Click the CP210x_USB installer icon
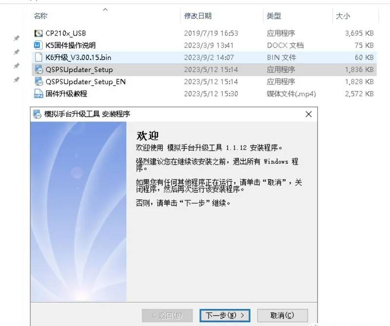Viewport: 390px width, 326px height. tap(39, 33)
